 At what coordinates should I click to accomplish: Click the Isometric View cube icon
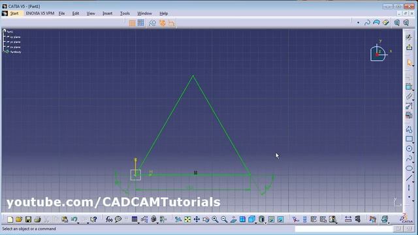tap(251, 219)
